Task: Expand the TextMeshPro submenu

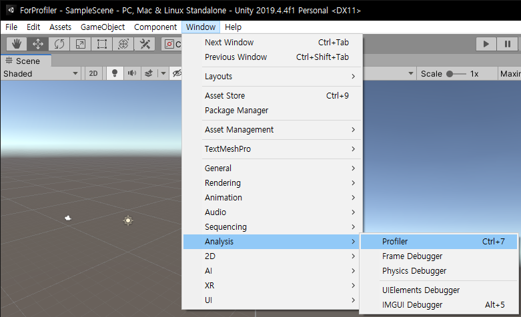Action: [x=272, y=149]
